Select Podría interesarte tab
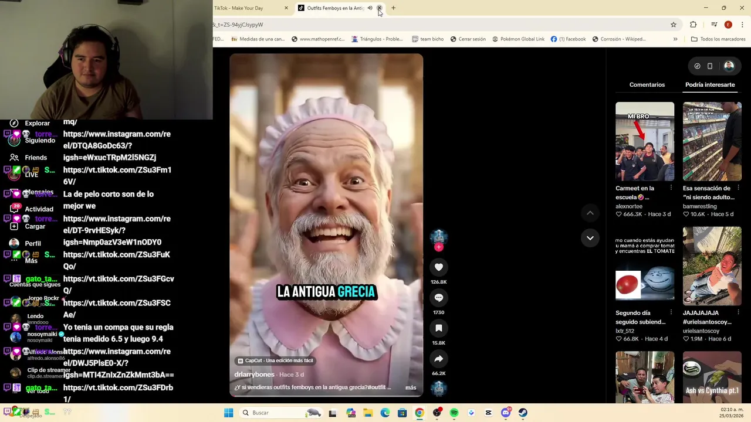The width and height of the screenshot is (751, 422). point(710,84)
